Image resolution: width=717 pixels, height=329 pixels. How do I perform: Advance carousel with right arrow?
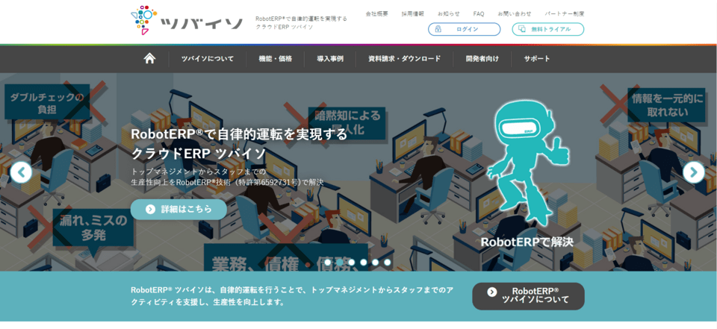pyautogui.click(x=694, y=172)
